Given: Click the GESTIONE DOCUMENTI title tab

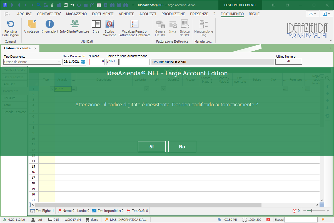Looking at the screenshot, I should tap(240, 5).
